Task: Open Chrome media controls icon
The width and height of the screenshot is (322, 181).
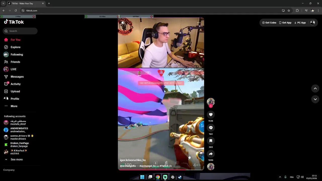Action: click(306, 11)
